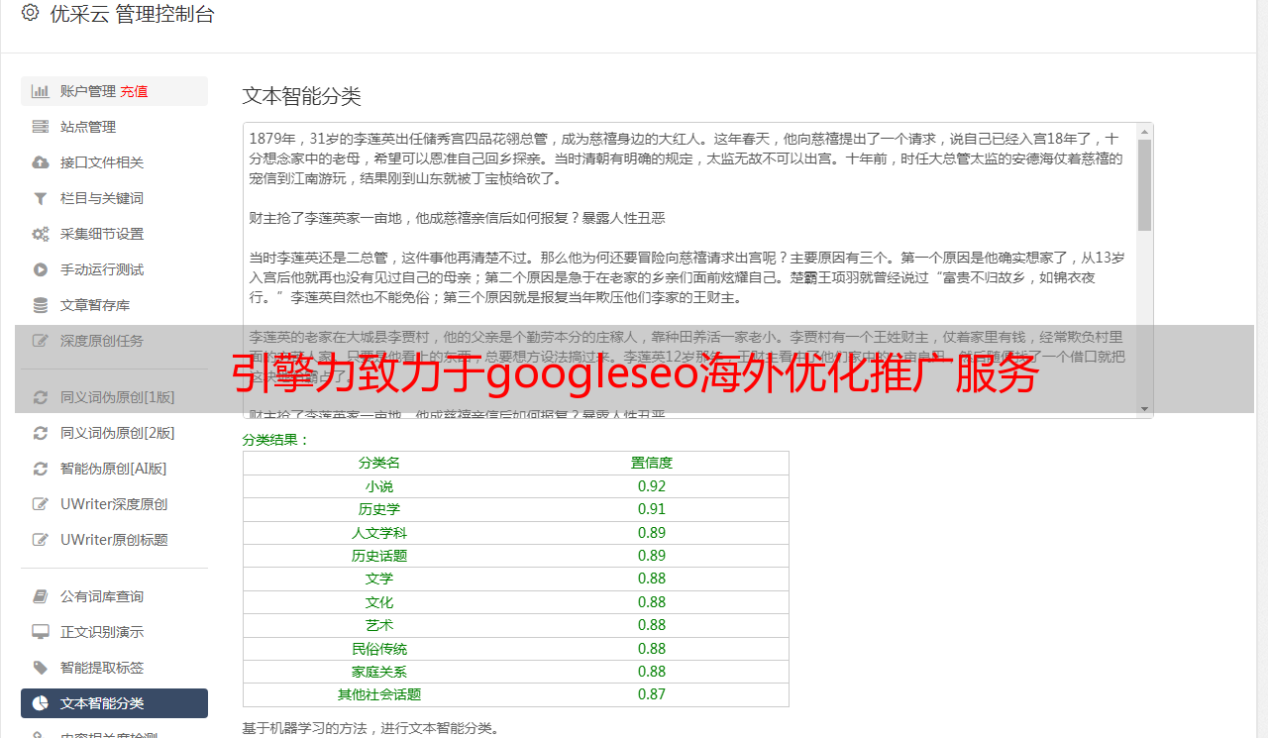The width and height of the screenshot is (1268, 738).
Task: Open 账户管理 menu item
Action: tap(114, 91)
